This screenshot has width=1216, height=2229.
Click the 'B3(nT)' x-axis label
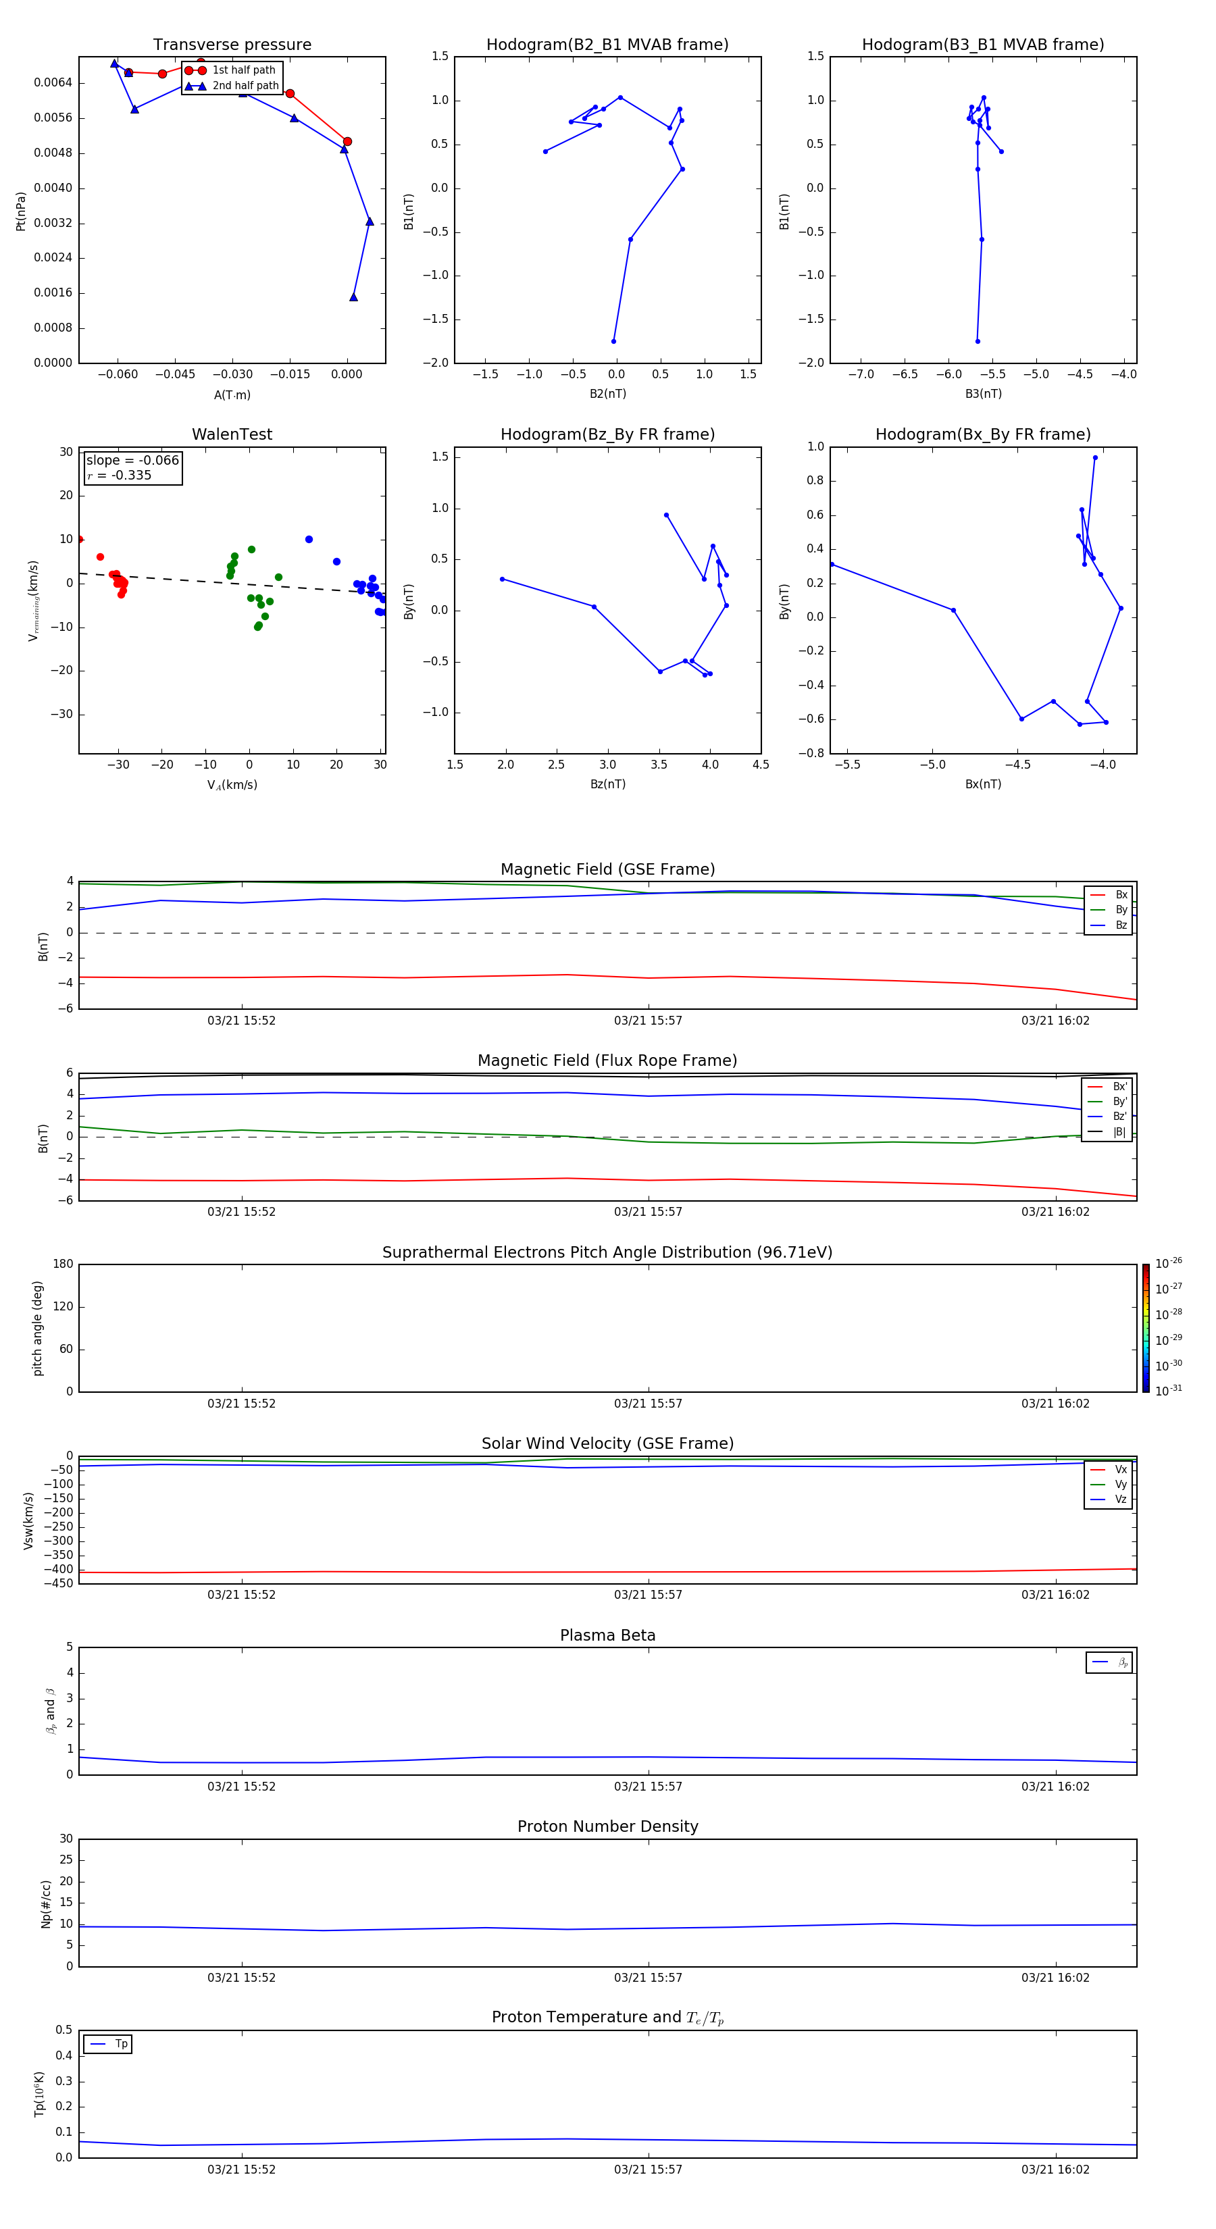[983, 394]
